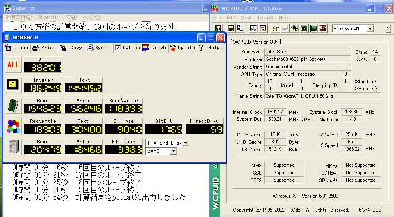Click the floppy-disk save icon in WCPUID
The height and width of the screenshot is (217, 394).
point(231,29)
